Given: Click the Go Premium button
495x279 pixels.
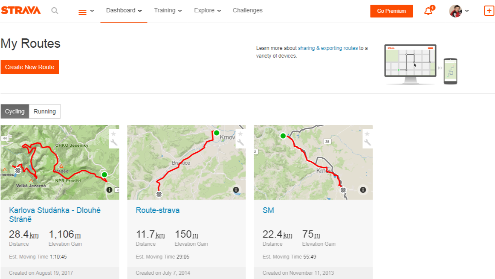Looking at the screenshot, I should click(x=391, y=11).
